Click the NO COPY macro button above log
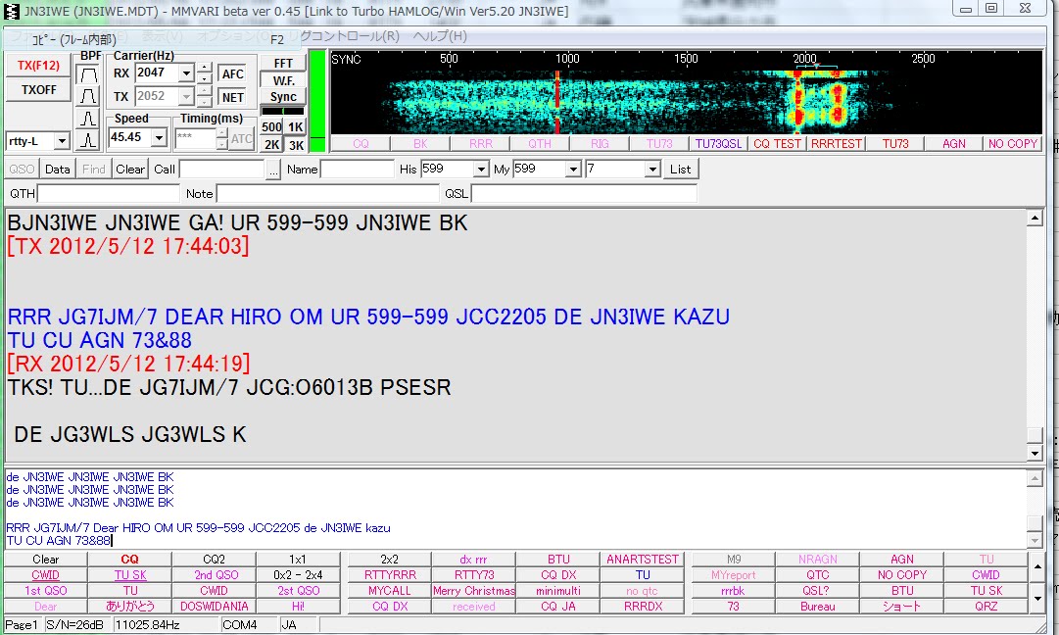This screenshot has height=635, width=1059. (1012, 144)
